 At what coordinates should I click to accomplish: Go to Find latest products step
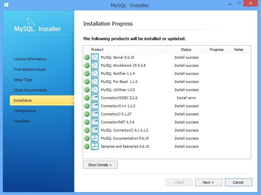pos(30,69)
